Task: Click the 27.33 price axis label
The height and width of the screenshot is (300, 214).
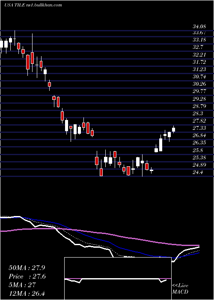Action: pyautogui.click(x=199, y=128)
